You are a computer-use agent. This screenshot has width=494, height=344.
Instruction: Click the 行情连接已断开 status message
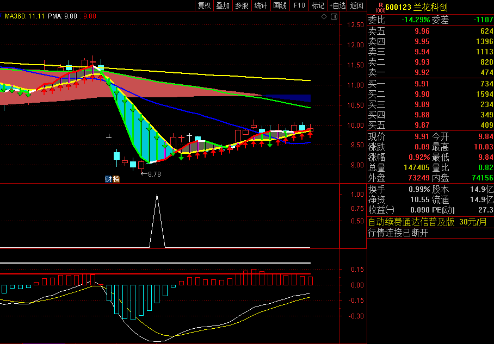pyautogui.click(x=398, y=233)
